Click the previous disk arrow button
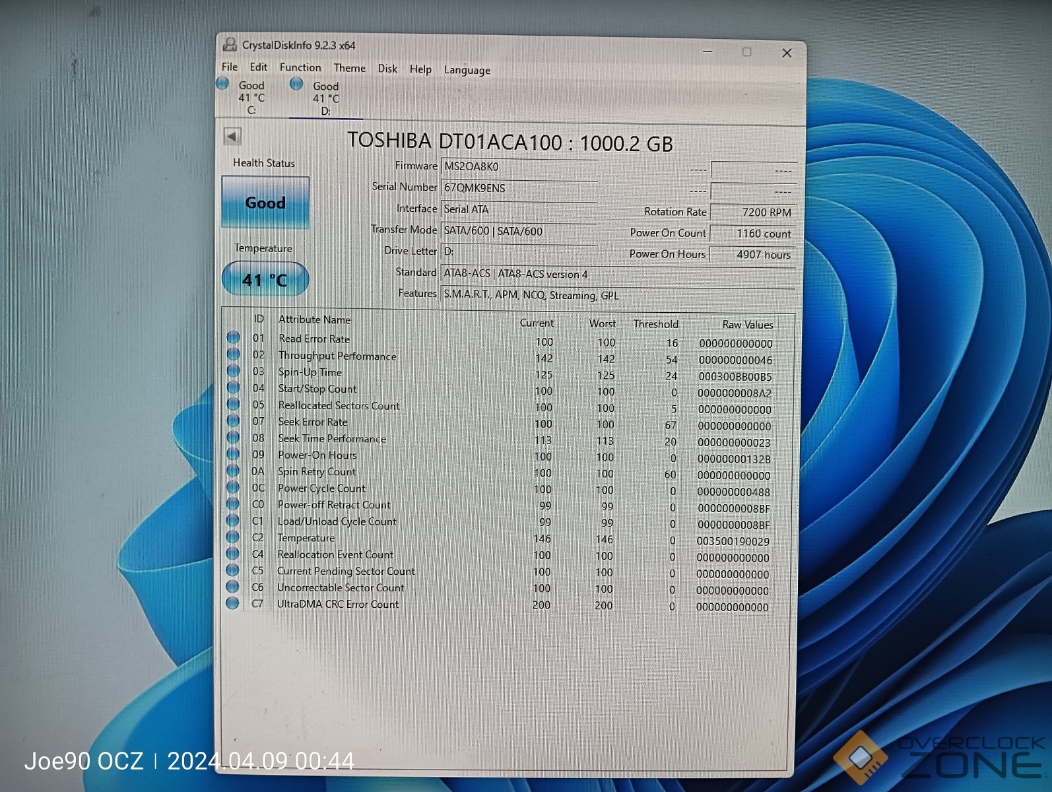Viewport: 1052px width, 792px height. (x=232, y=136)
